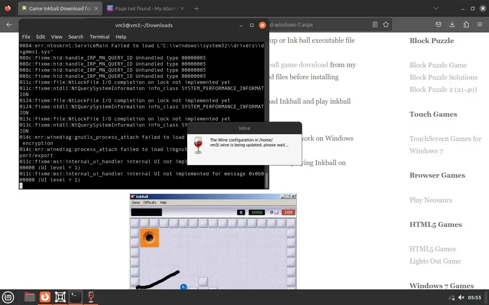Open the Pocket save icon
Viewport: 489px width, 305px height.
tap(439, 24)
